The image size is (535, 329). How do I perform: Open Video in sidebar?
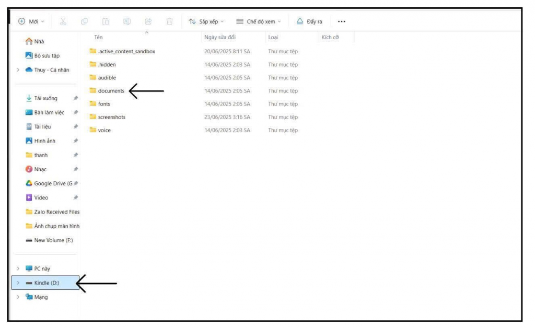(37, 198)
